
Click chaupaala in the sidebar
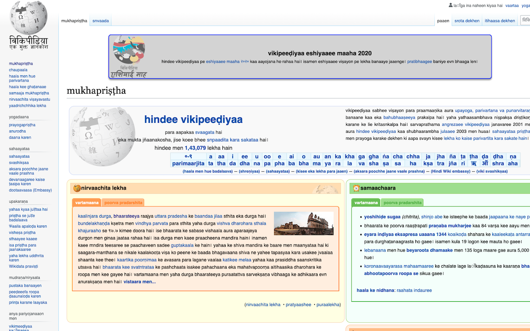18,70
